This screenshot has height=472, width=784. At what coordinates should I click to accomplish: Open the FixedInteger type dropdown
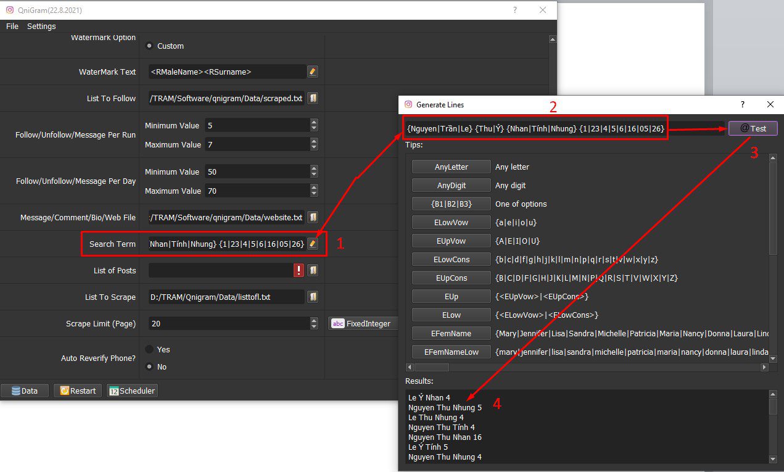pos(363,323)
